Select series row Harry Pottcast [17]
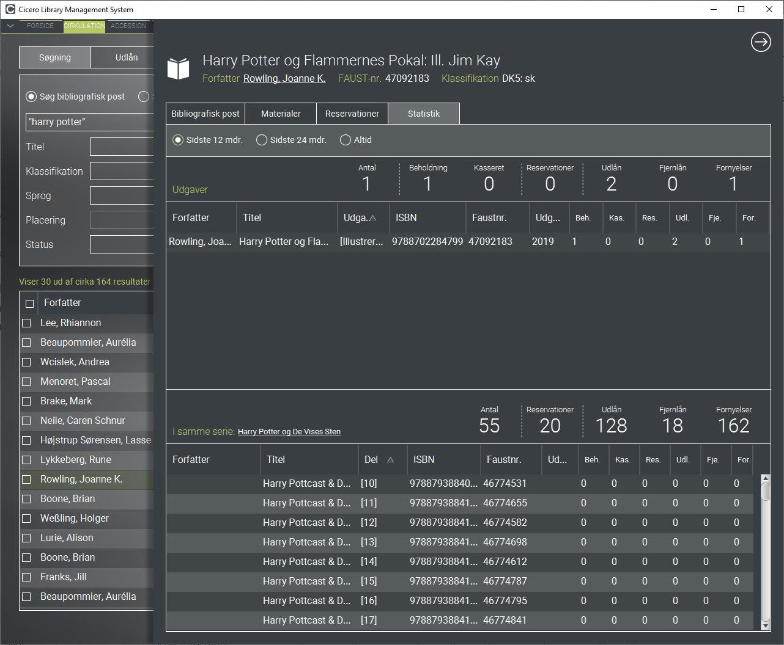Screen dimensions: 784x645 point(460,621)
